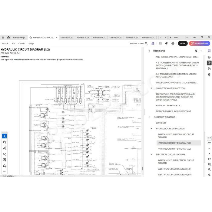
Task: Go to next page with down arrow
Action: (209, 153)
